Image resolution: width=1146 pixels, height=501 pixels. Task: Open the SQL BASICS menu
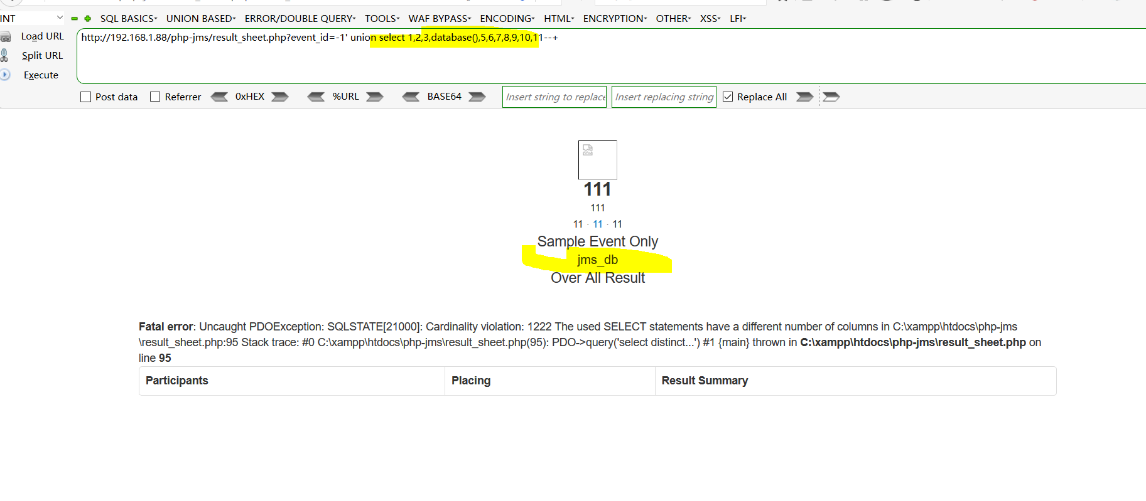(129, 19)
